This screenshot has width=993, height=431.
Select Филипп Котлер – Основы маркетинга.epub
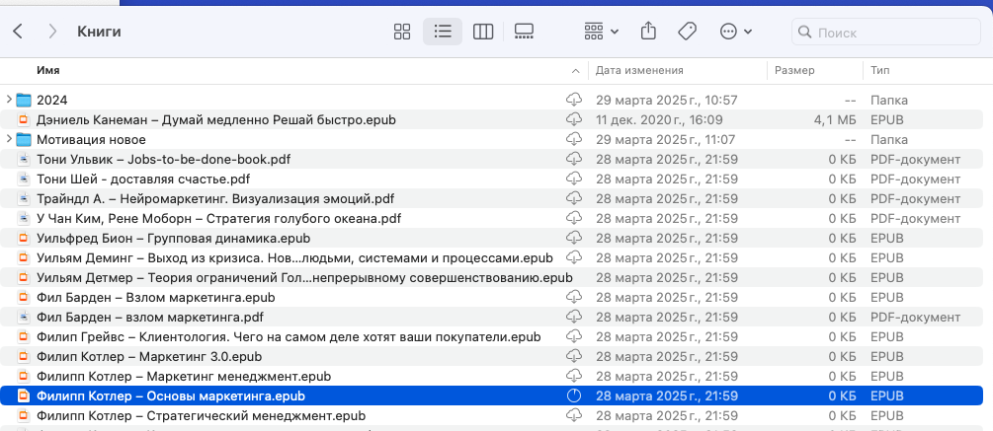(x=171, y=396)
